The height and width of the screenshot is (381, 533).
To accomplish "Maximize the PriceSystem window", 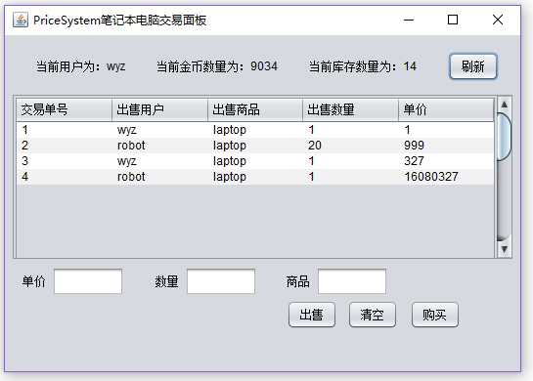I will pos(453,20).
